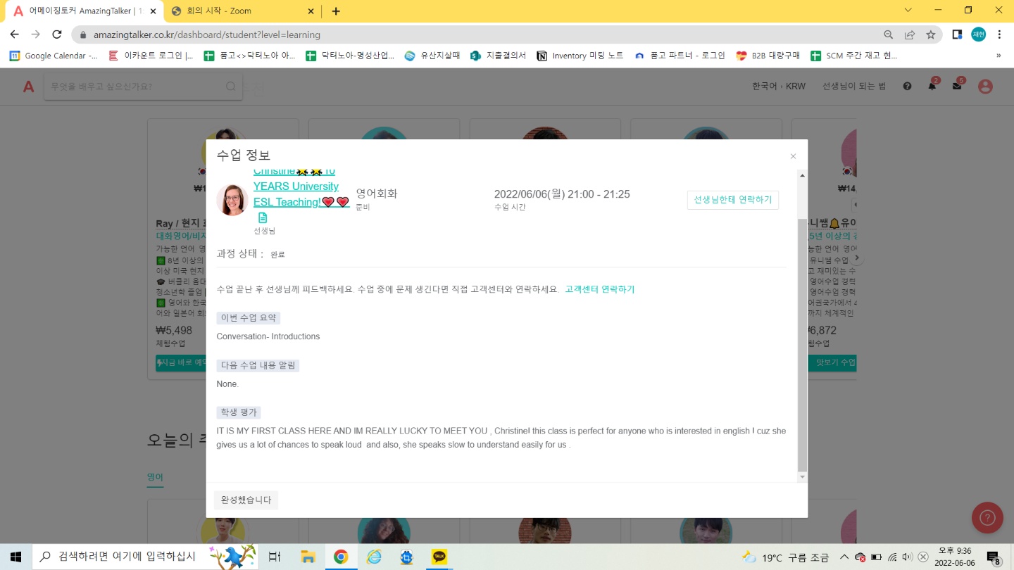Open the B2B 대량구매 bookmark
Image resolution: width=1014 pixels, height=570 pixels.
point(768,56)
